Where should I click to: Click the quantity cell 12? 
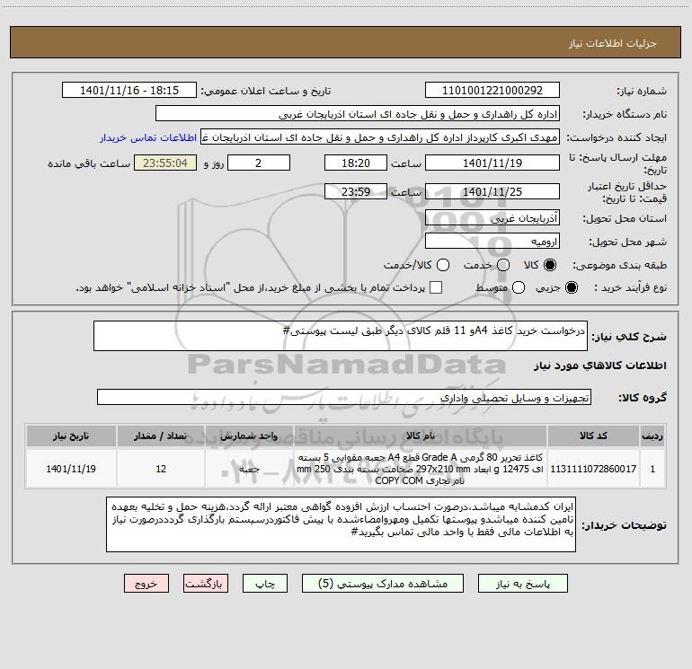(161, 469)
